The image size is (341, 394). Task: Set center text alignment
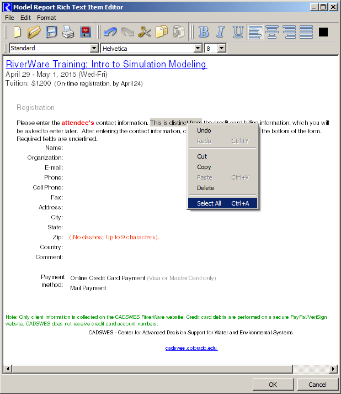[272, 32]
